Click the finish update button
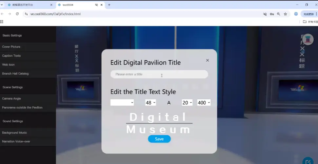Image resolution: width=318 pixels, height=164 pixels. 309,14
